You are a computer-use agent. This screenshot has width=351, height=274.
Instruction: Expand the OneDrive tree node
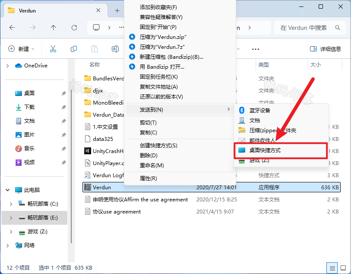(x=8, y=66)
